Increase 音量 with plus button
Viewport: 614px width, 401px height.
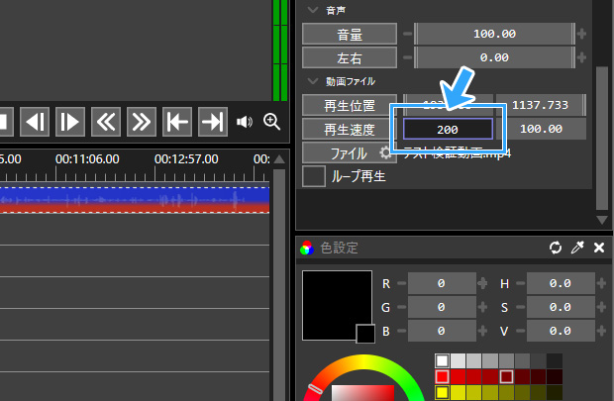pos(582,34)
